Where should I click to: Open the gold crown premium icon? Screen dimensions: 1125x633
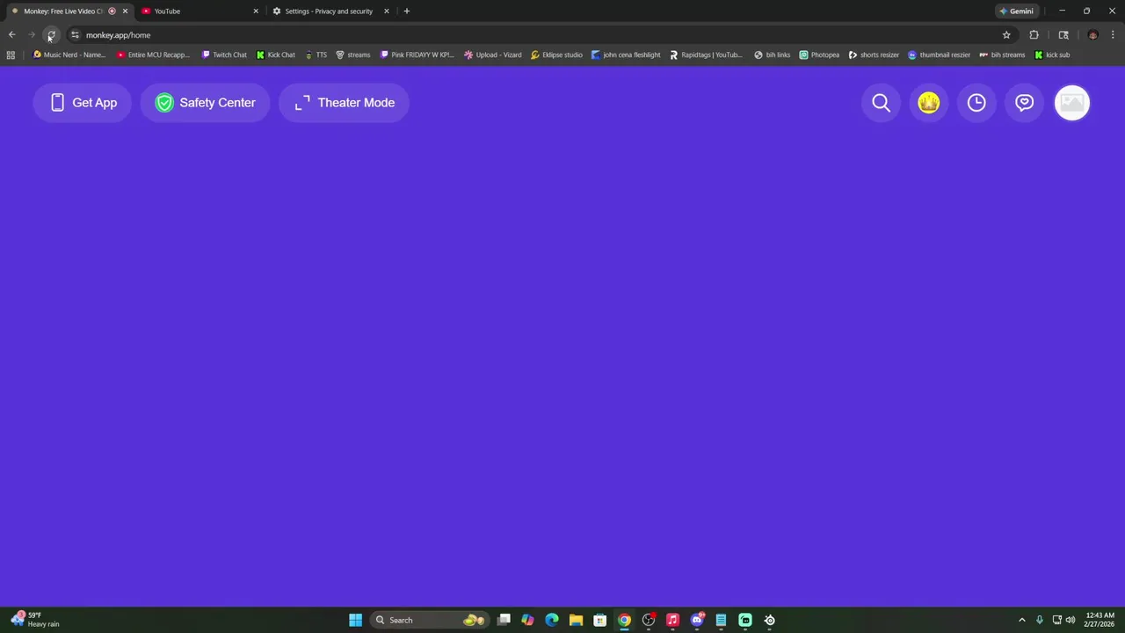929,103
